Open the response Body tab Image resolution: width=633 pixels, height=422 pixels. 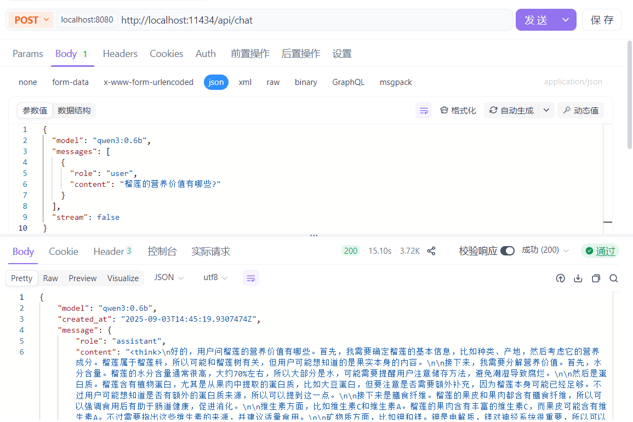point(23,252)
